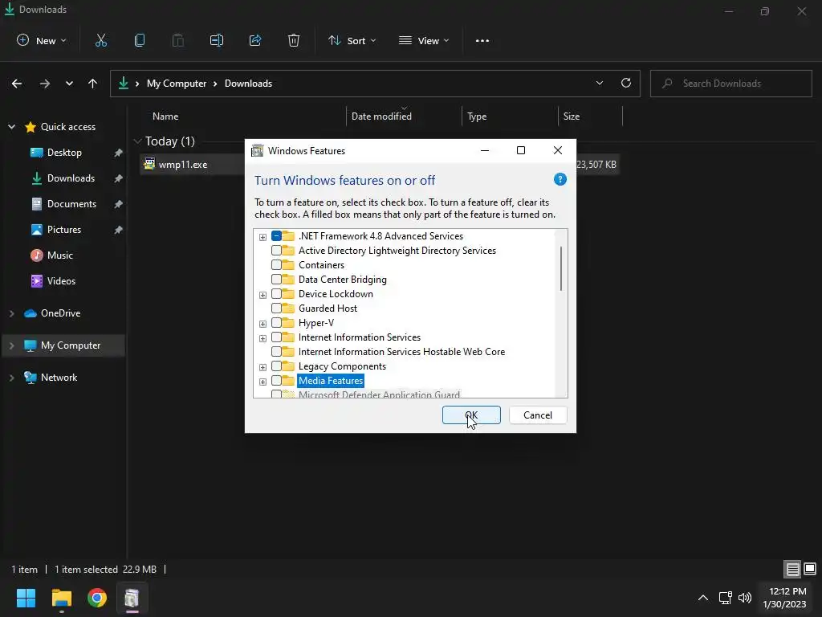Screen dimensions: 822x617
Task: Launch Google Chrome from the taskbar
Action: [x=97, y=598]
